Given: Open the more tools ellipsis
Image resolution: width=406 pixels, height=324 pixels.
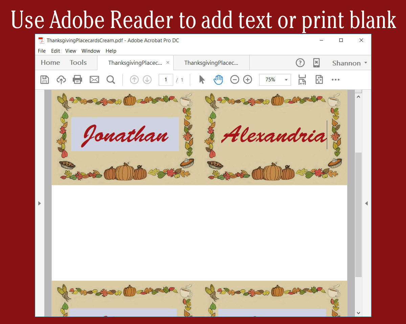Looking at the screenshot, I should 336,80.
